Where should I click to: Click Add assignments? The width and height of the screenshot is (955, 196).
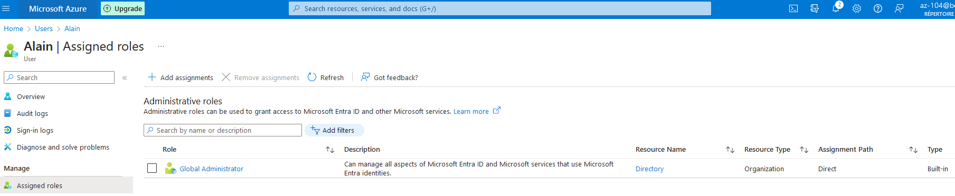coord(181,77)
